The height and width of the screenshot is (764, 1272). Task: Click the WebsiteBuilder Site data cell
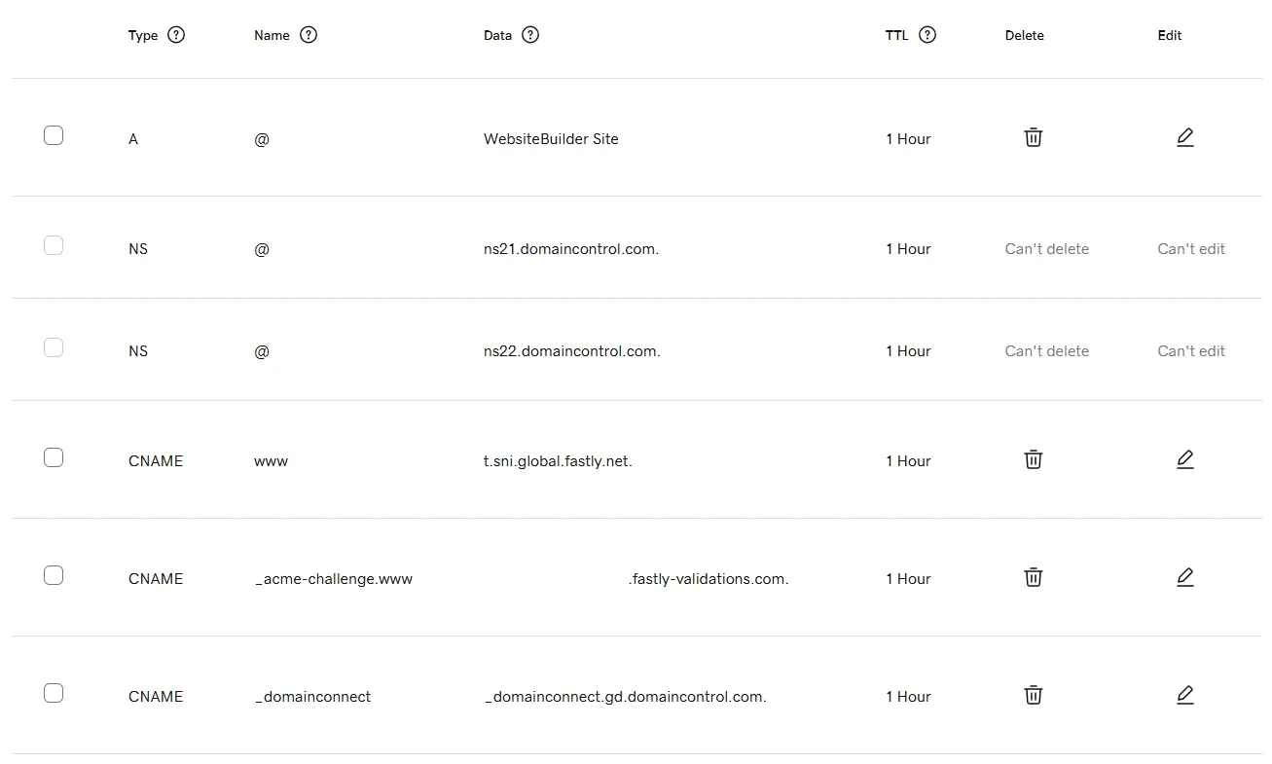click(551, 139)
